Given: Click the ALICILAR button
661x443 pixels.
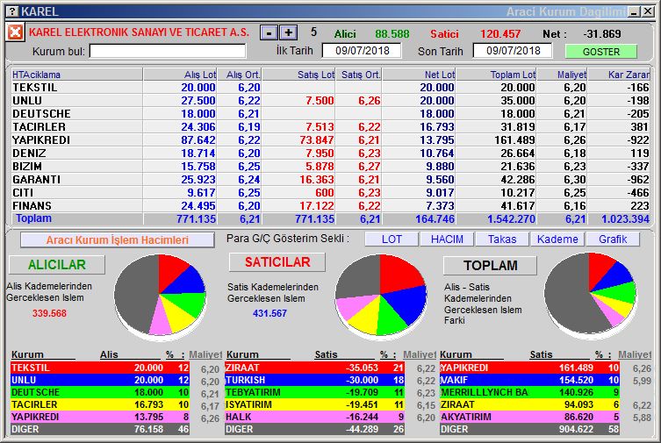Looking at the screenshot, I should [x=57, y=264].
